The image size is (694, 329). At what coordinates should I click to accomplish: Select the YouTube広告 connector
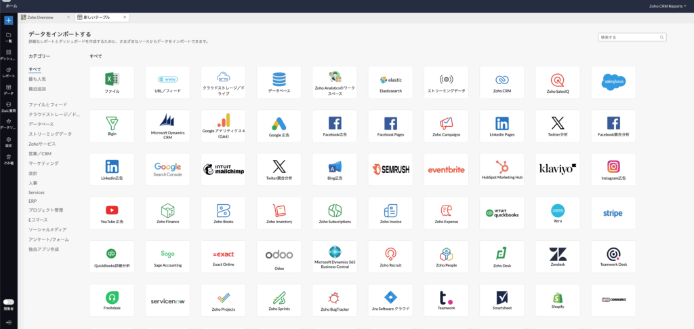click(112, 213)
